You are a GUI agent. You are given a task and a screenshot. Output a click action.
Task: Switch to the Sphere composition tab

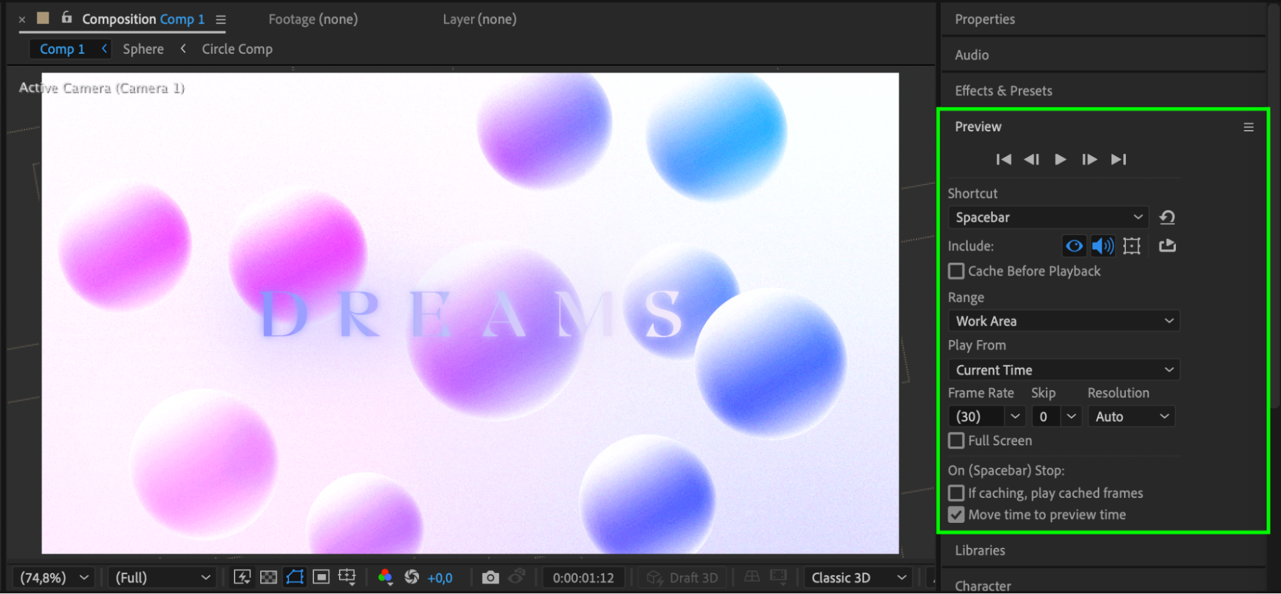pyautogui.click(x=143, y=49)
